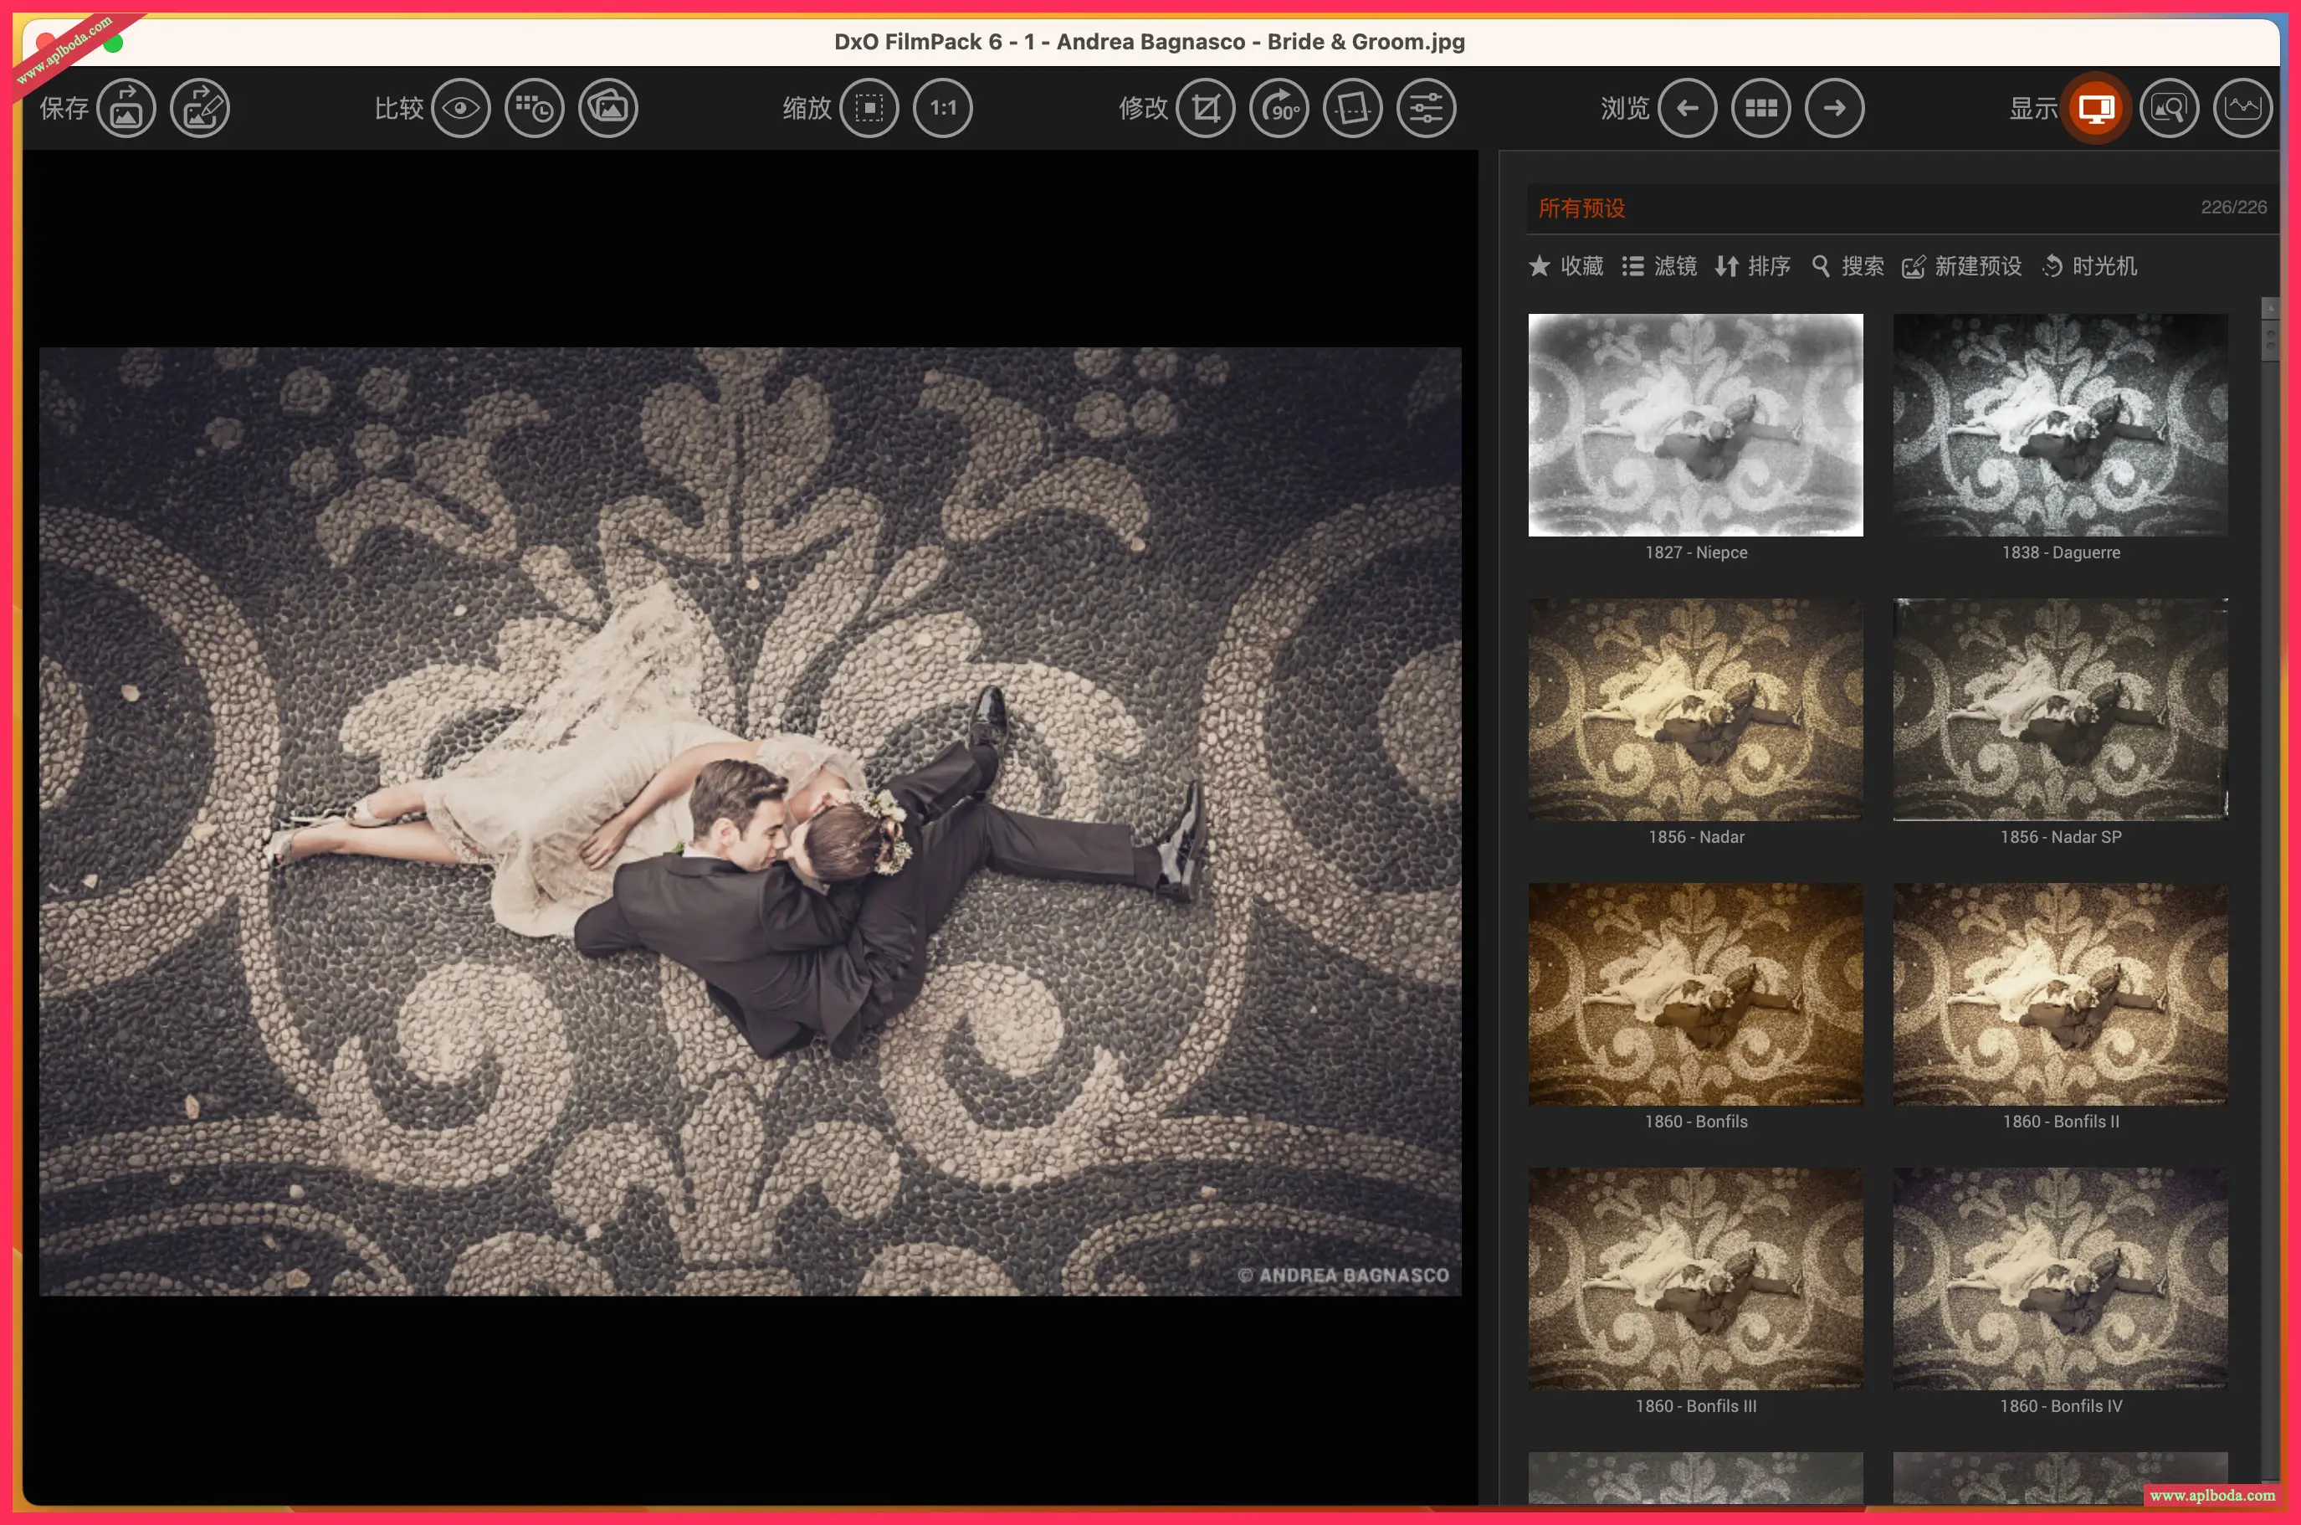This screenshot has height=1525, width=2301.
Task: Click the save-as icon with pencil
Action: coord(199,108)
